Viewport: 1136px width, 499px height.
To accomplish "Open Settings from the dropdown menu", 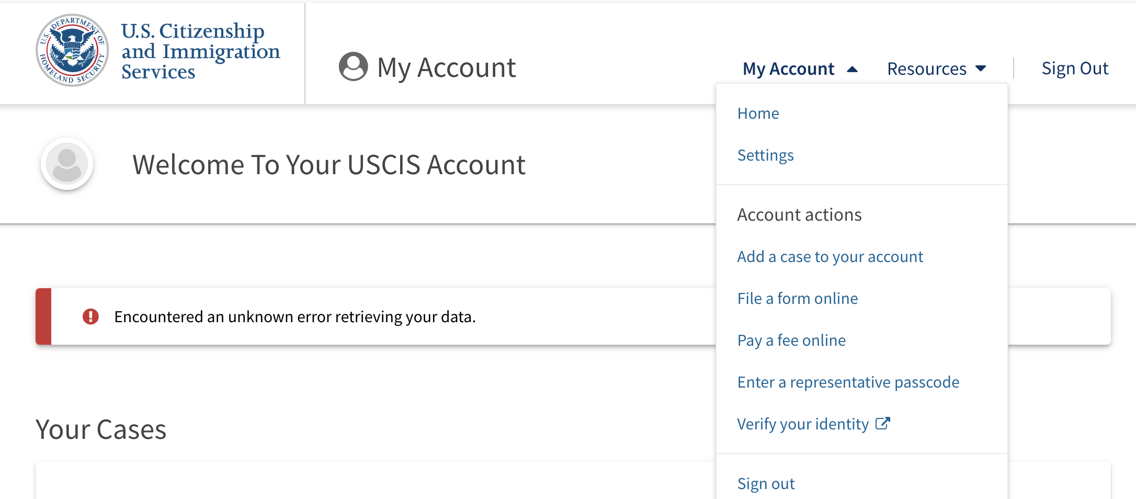I will coord(765,155).
